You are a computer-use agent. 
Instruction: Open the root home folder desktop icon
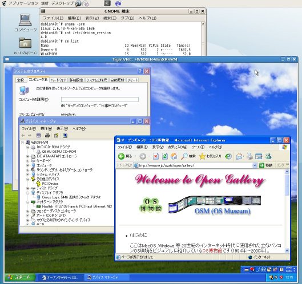(x=25, y=46)
